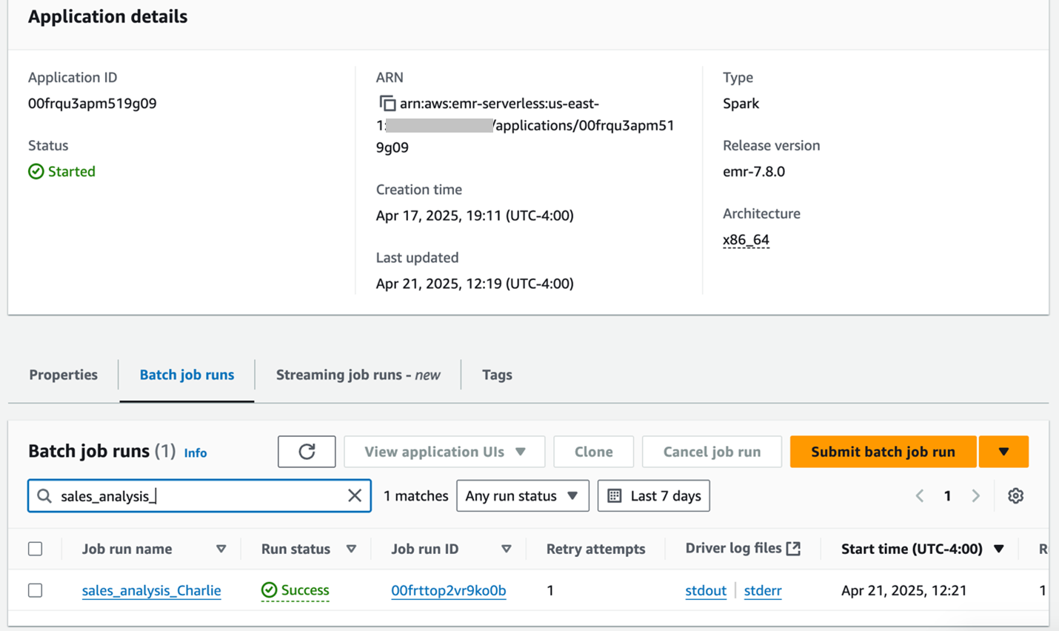Open the stderr driver log

pos(762,590)
